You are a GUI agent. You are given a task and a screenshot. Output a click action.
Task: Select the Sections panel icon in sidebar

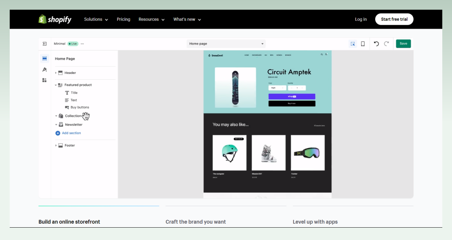[x=45, y=58]
